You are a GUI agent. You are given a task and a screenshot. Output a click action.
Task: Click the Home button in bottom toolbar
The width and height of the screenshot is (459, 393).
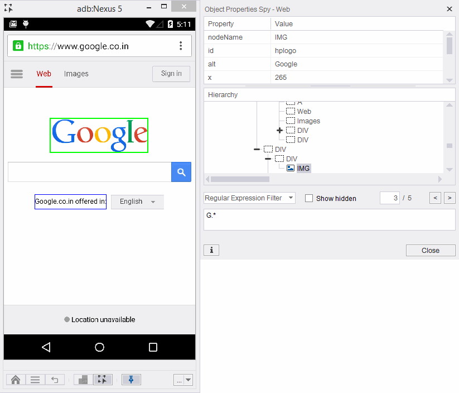click(16, 380)
